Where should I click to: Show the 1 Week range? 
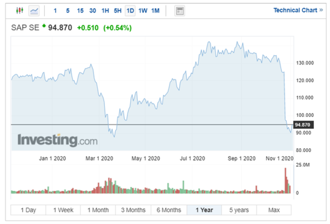tap(63, 210)
